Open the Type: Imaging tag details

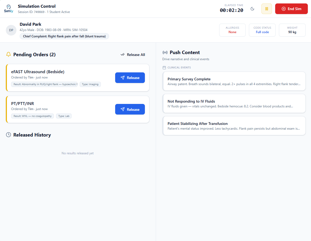click(x=90, y=84)
